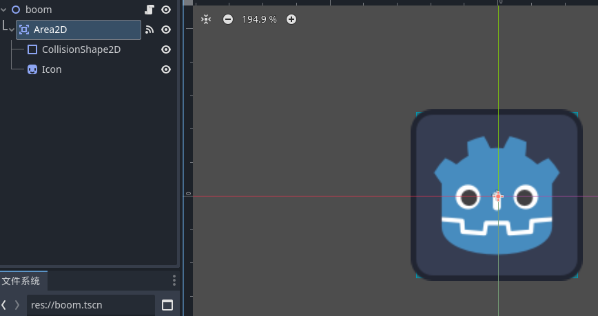
Task: Collapse the Area2D node children
Action: (12, 30)
